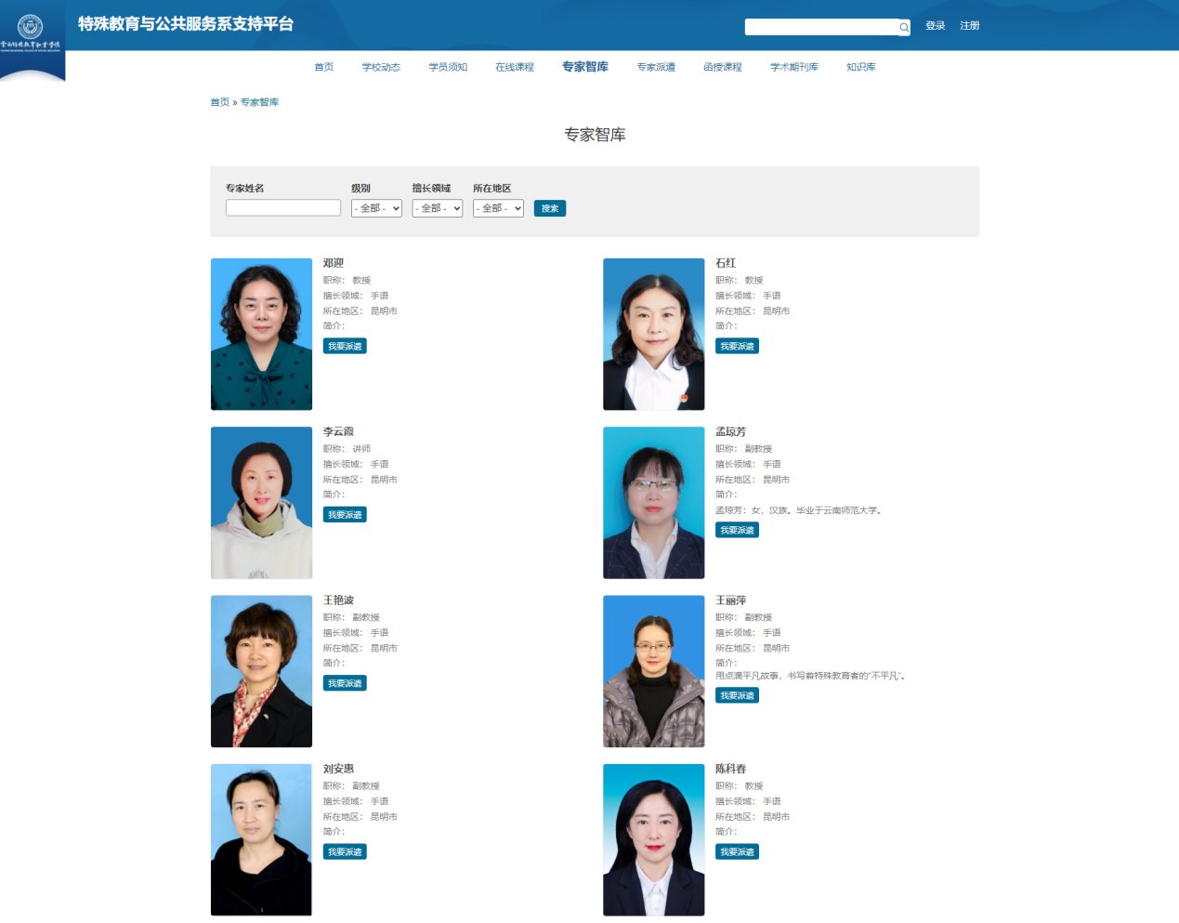Open 邓迎's profile photo

[261, 334]
